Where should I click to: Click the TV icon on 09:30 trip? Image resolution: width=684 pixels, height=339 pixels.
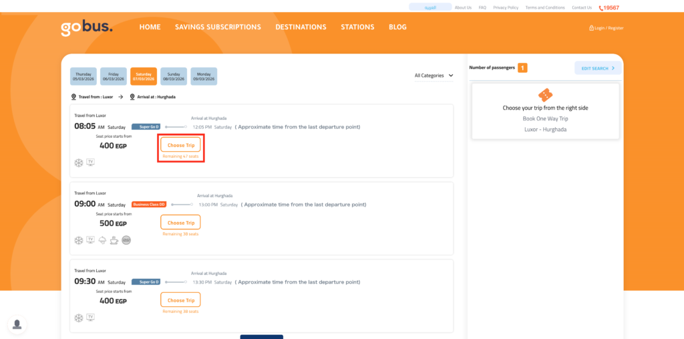coord(90,317)
